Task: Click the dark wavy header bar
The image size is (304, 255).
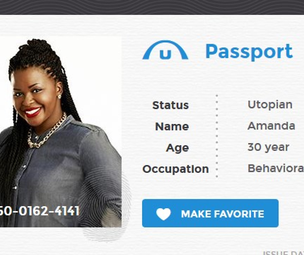Action: pyautogui.click(x=152, y=7)
